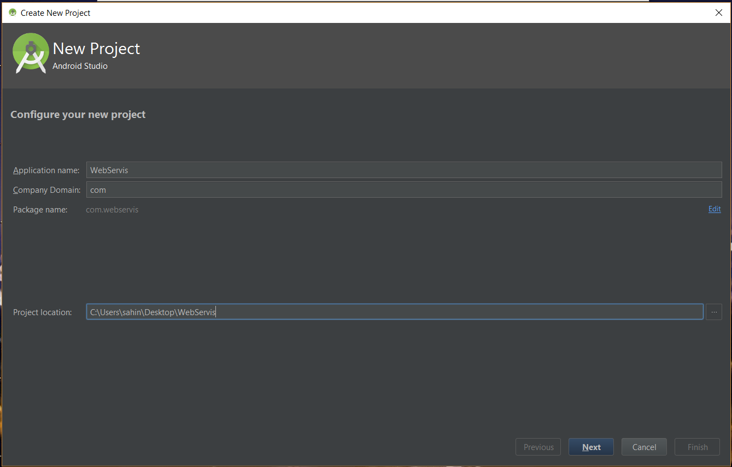Click the Company Domain input field

point(404,190)
